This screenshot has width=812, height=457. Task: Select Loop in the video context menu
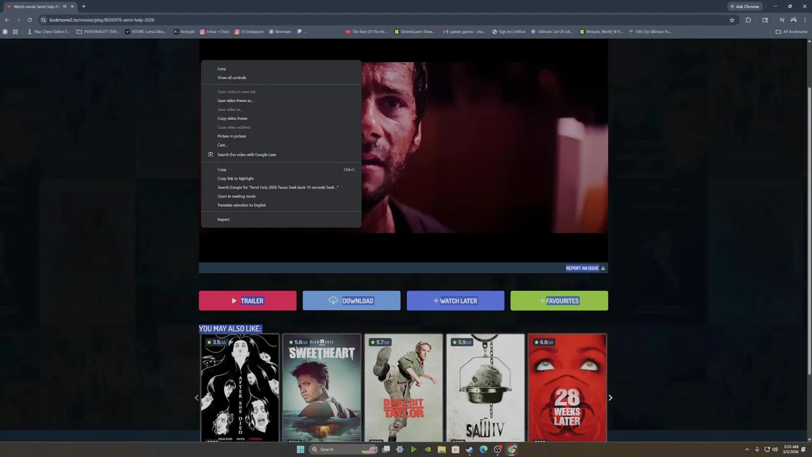(x=281, y=69)
